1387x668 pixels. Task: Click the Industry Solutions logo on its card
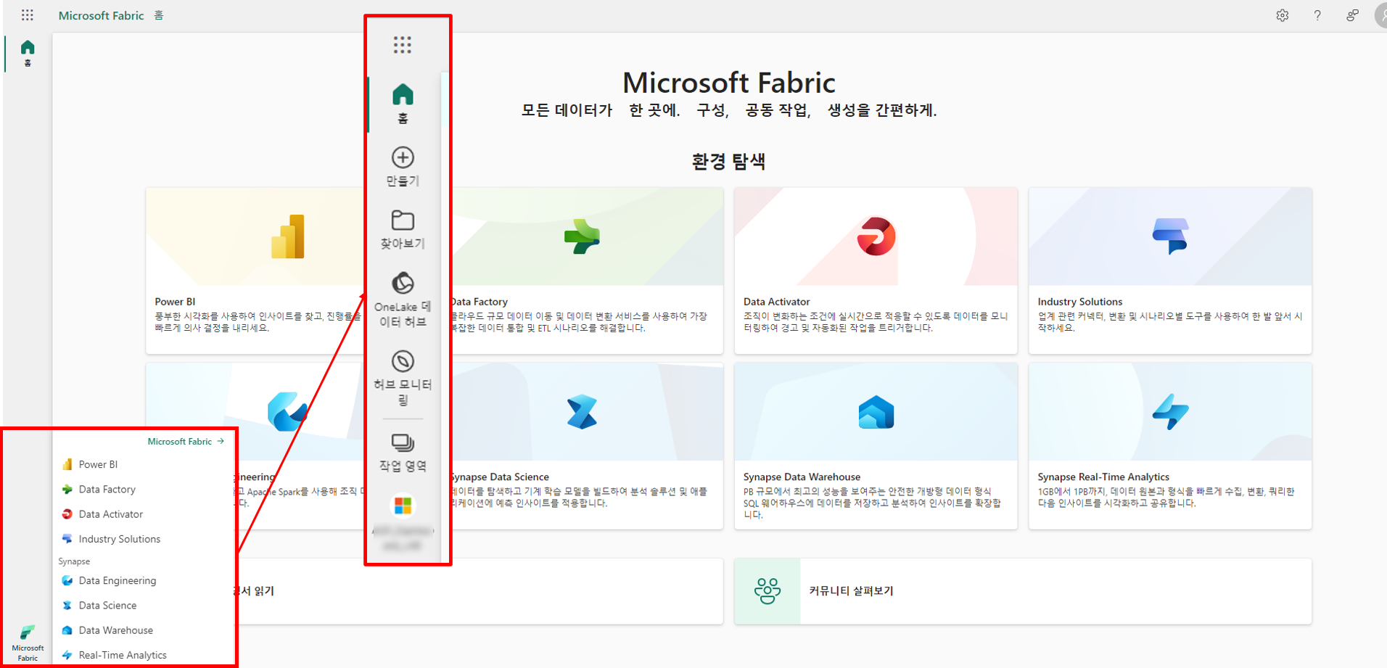coord(1170,236)
